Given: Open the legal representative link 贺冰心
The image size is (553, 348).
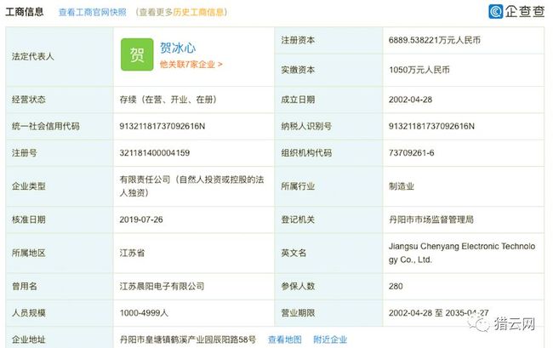Looking at the screenshot, I should pyautogui.click(x=178, y=48).
